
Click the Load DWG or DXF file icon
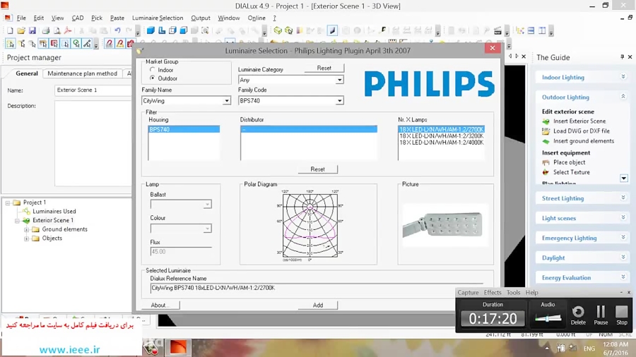(x=546, y=131)
